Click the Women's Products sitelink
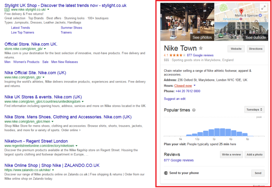272x188 pixels. click(26, 62)
